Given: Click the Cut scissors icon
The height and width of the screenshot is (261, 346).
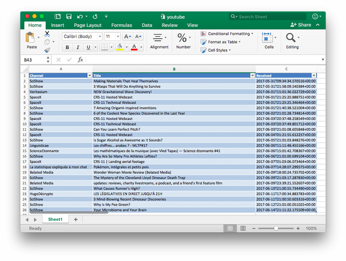Looking at the screenshot, I should tap(47, 34).
